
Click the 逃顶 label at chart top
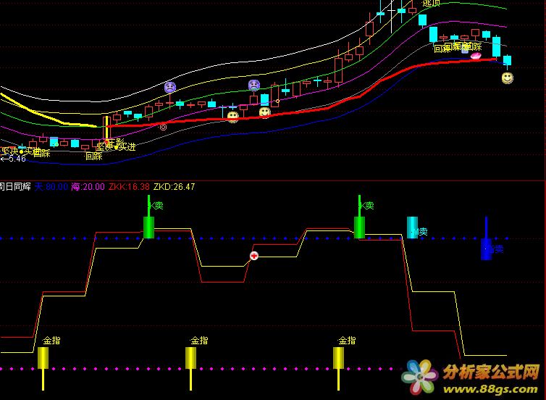point(432,3)
